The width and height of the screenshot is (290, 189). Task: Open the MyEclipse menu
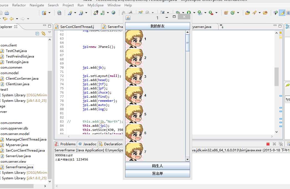click(96, 5)
